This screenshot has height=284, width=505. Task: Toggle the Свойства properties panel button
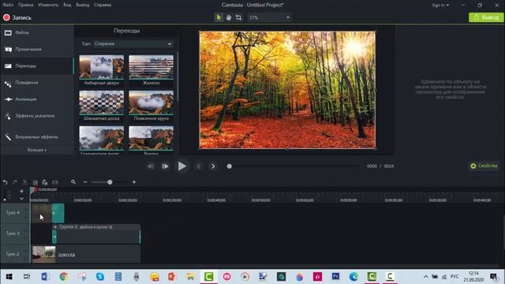(x=484, y=166)
